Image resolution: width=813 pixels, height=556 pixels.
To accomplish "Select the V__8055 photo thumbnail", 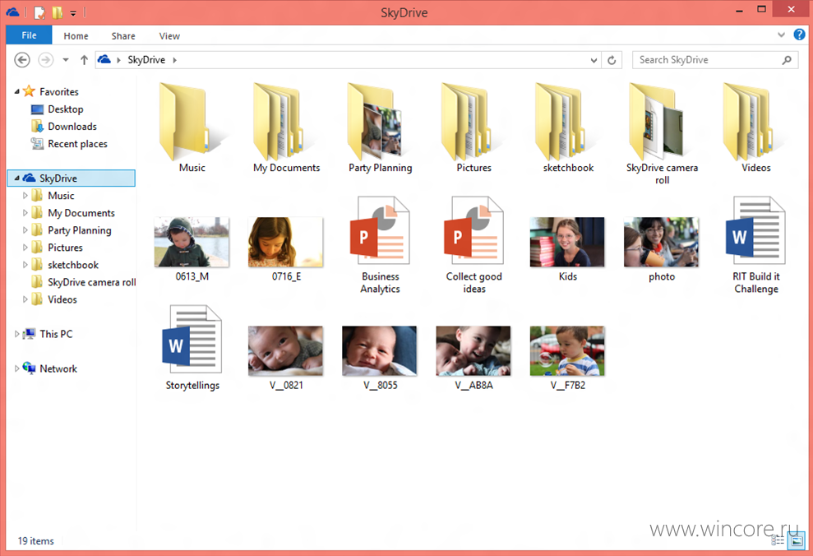I will [x=380, y=350].
